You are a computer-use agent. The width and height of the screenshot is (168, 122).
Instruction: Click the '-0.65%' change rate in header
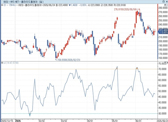click(x=83, y=5)
